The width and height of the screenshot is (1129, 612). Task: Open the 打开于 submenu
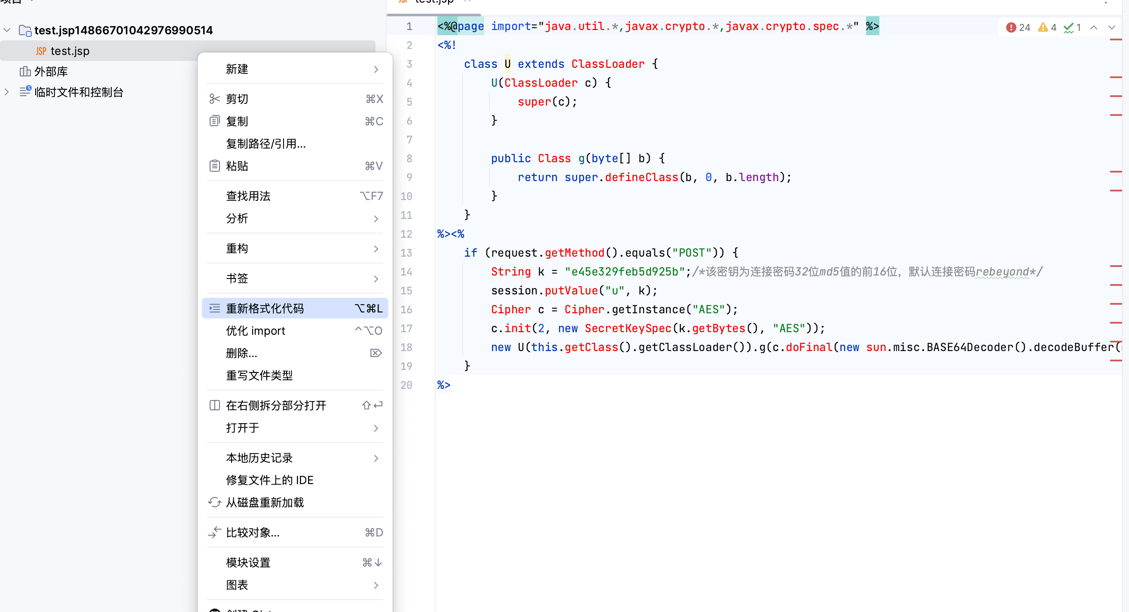(295, 428)
